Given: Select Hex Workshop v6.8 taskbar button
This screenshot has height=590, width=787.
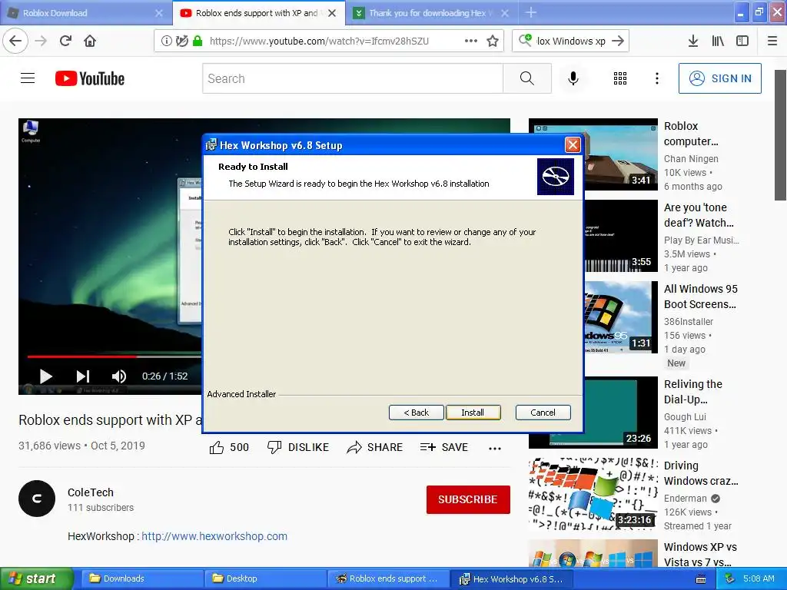Looking at the screenshot, I should tap(511, 578).
